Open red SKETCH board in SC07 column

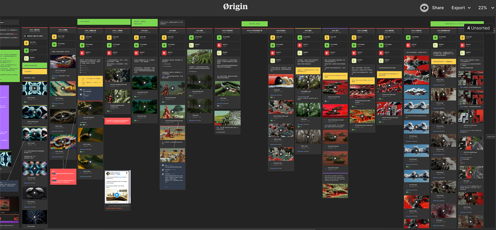219,45
